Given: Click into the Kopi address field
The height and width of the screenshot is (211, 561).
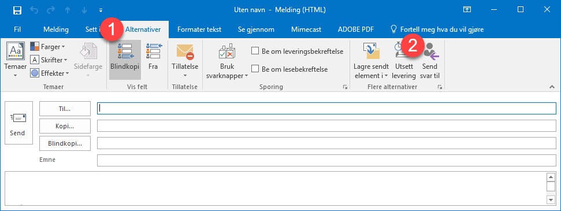Looking at the screenshot, I should click(x=326, y=126).
